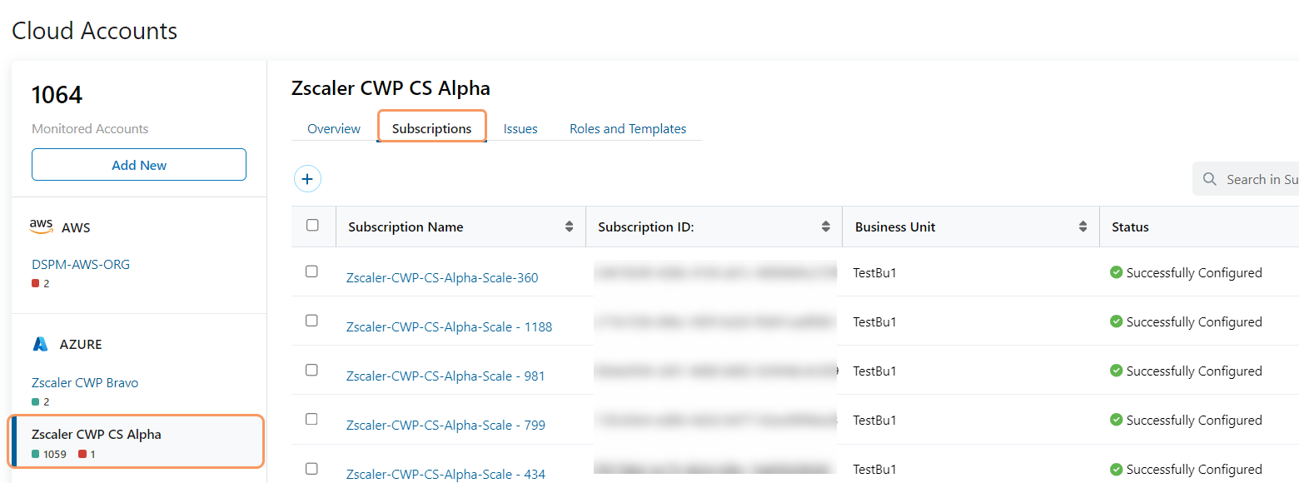Click green status icon for Scale - 434 row
This screenshot has height=483, width=1299.
[x=1117, y=469]
